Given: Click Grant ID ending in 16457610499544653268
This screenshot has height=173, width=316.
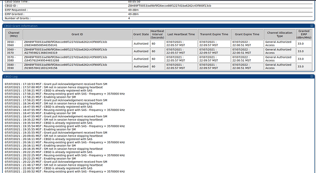Looking at the screenshot, I should tap(77, 59).
